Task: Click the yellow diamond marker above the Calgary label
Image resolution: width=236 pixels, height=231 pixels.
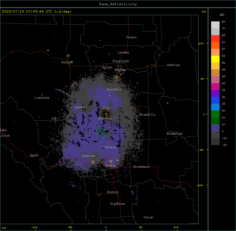Action: pos(111,162)
